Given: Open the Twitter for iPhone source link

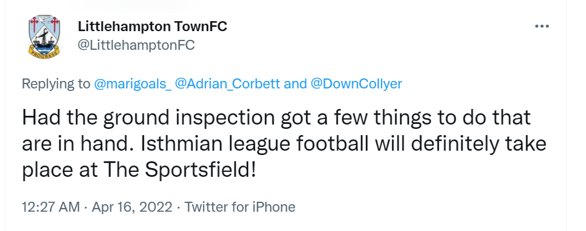Looking at the screenshot, I should 240,207.
